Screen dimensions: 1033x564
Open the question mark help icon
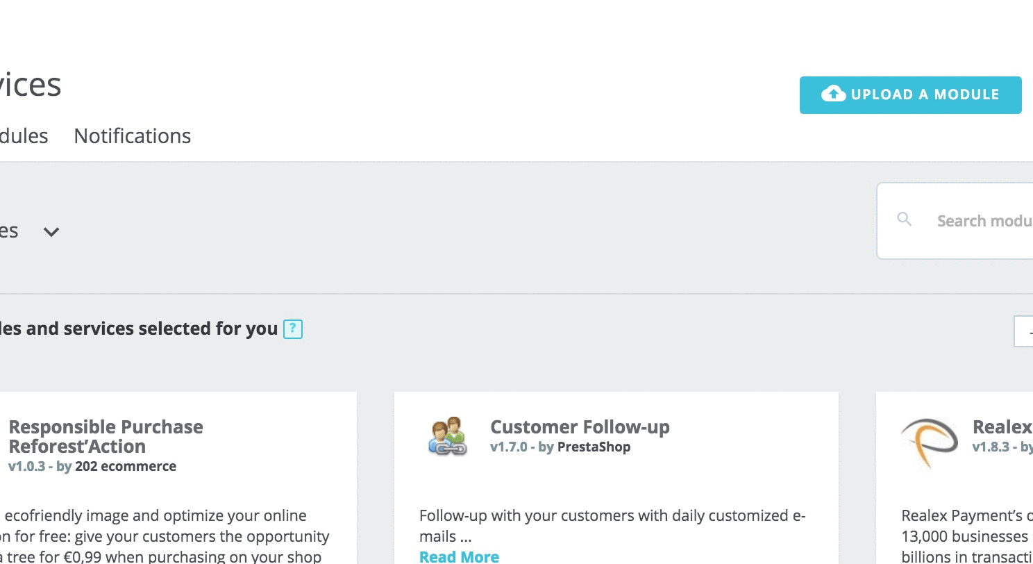293,329
